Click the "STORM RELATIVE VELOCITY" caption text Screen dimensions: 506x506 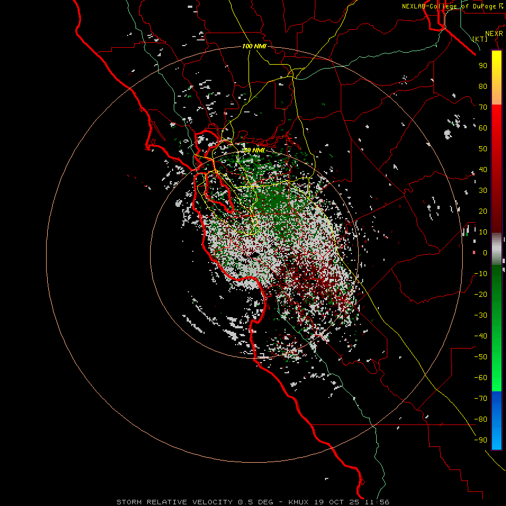point(174,502)
